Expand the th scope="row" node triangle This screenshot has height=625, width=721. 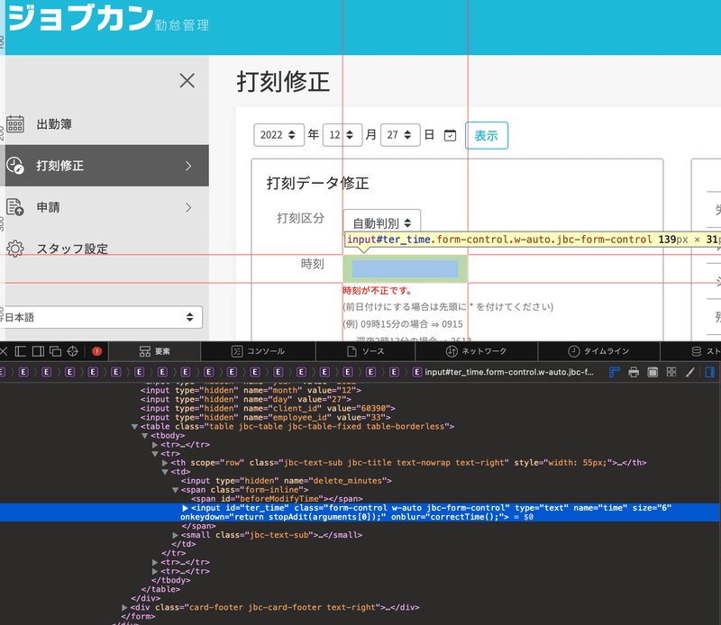coord(165,463)
